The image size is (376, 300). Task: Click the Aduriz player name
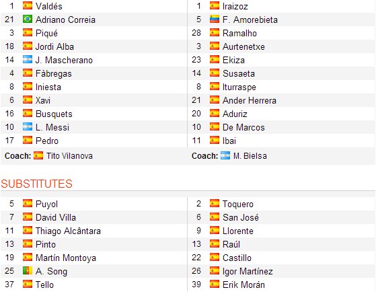tap(235, 114)
